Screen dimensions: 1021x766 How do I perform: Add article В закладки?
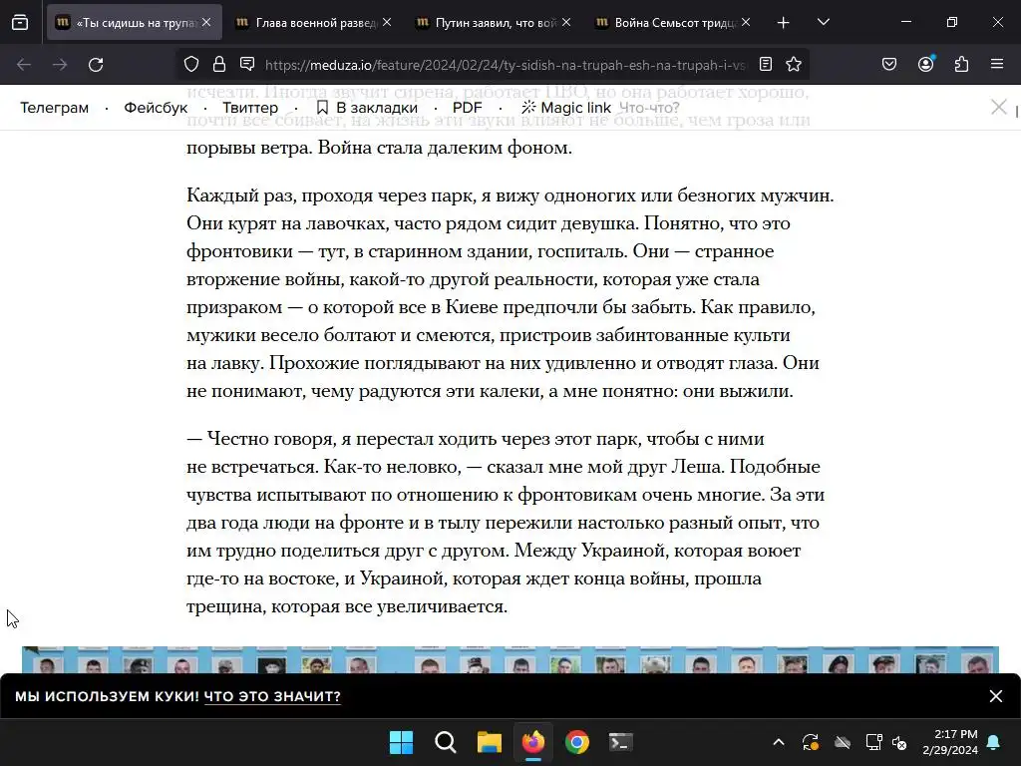[367, 108]
